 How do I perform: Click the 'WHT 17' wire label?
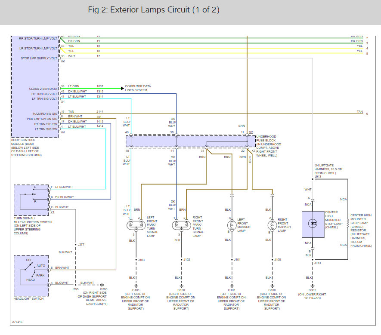(x=84, y=56)
